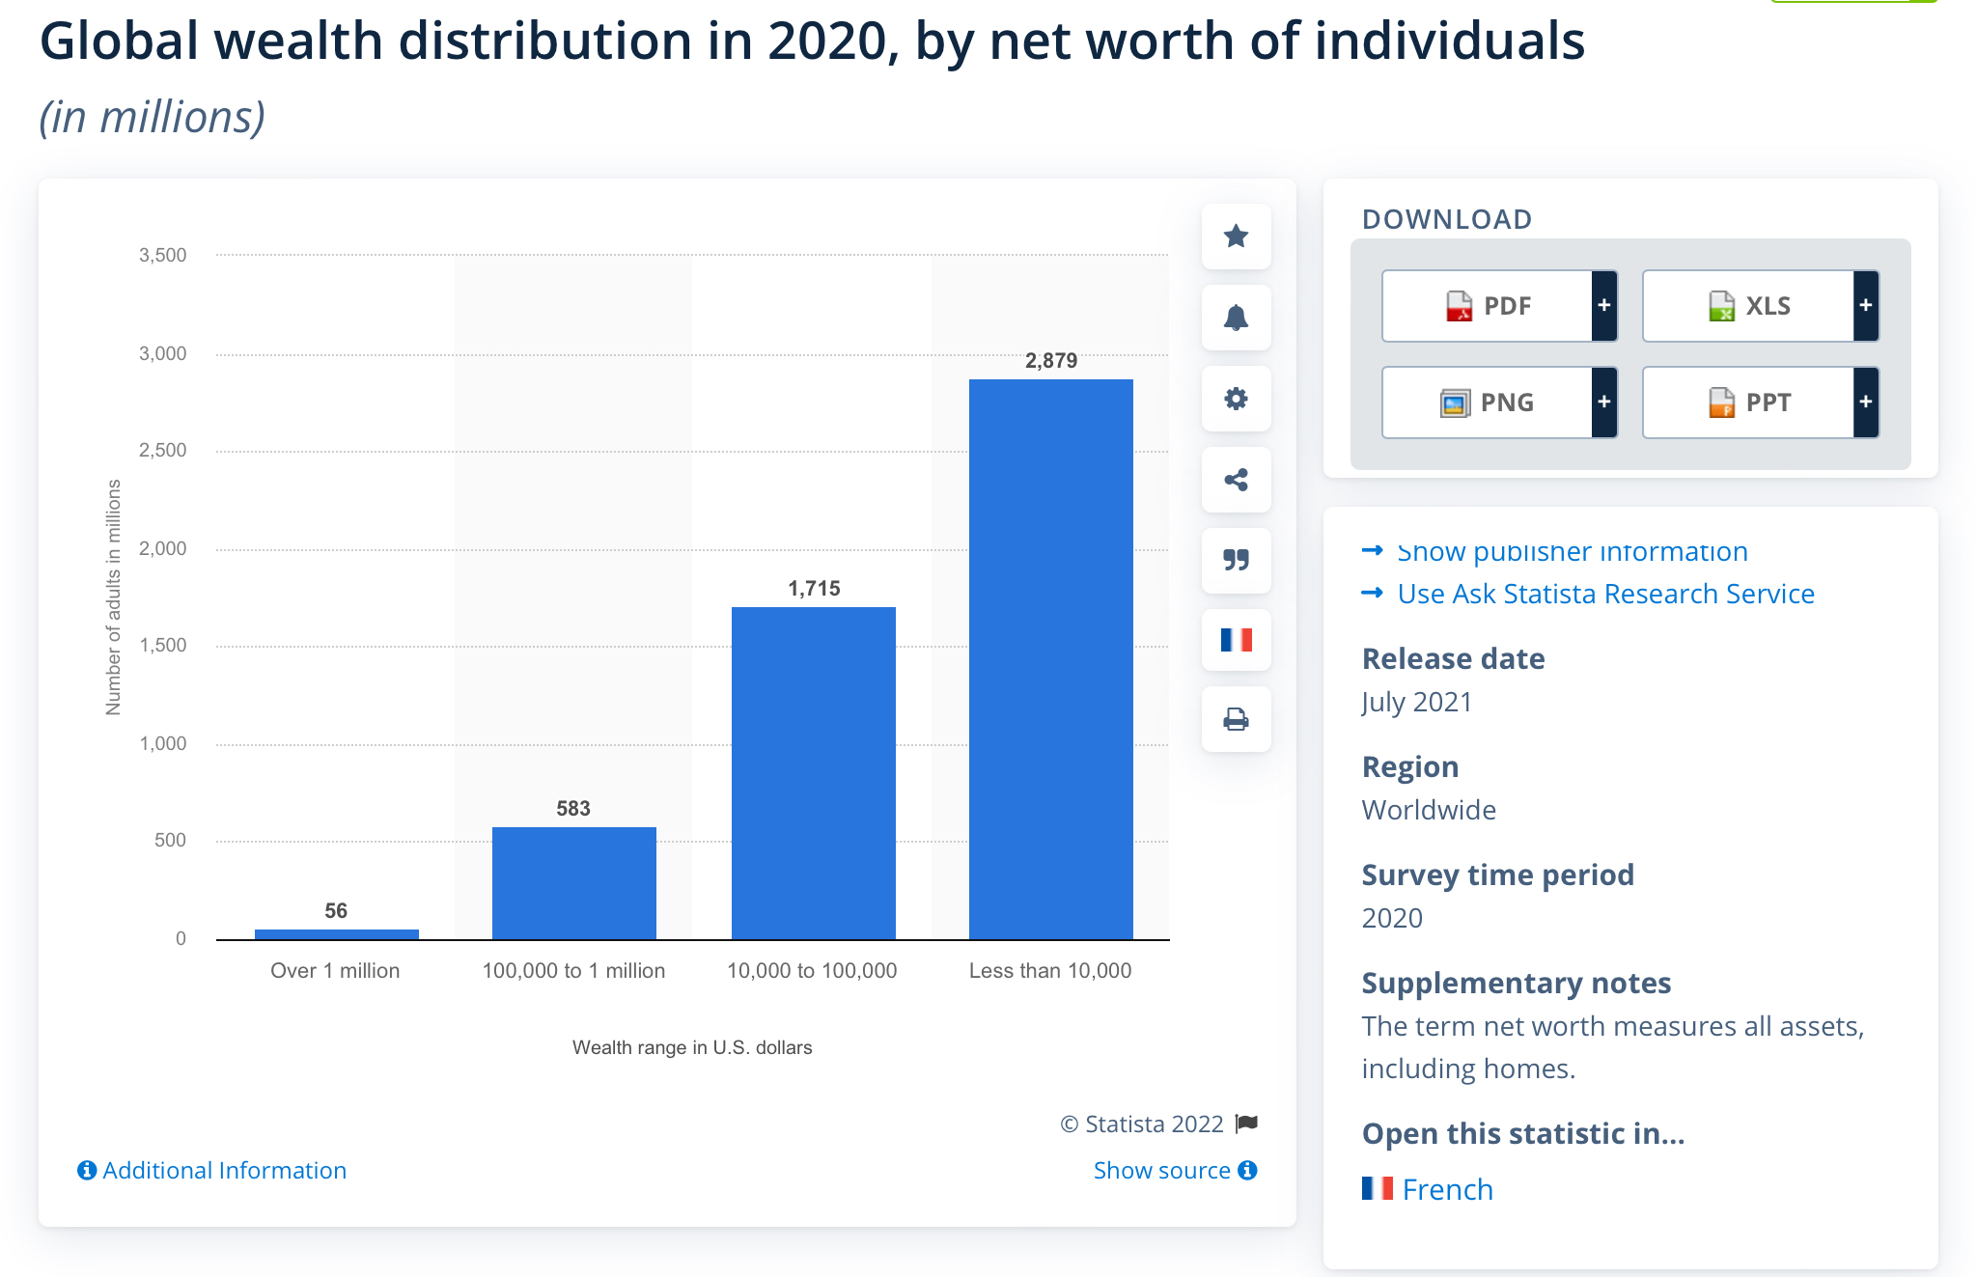Screen dimensions: 1977x1277
Task: Click the print icon
Action: [1236, 719]
